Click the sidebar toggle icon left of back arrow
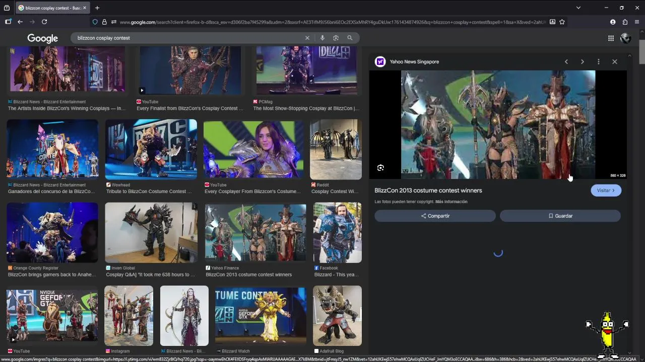Screen dimensions: 645x362 click(x=8, y=22)
